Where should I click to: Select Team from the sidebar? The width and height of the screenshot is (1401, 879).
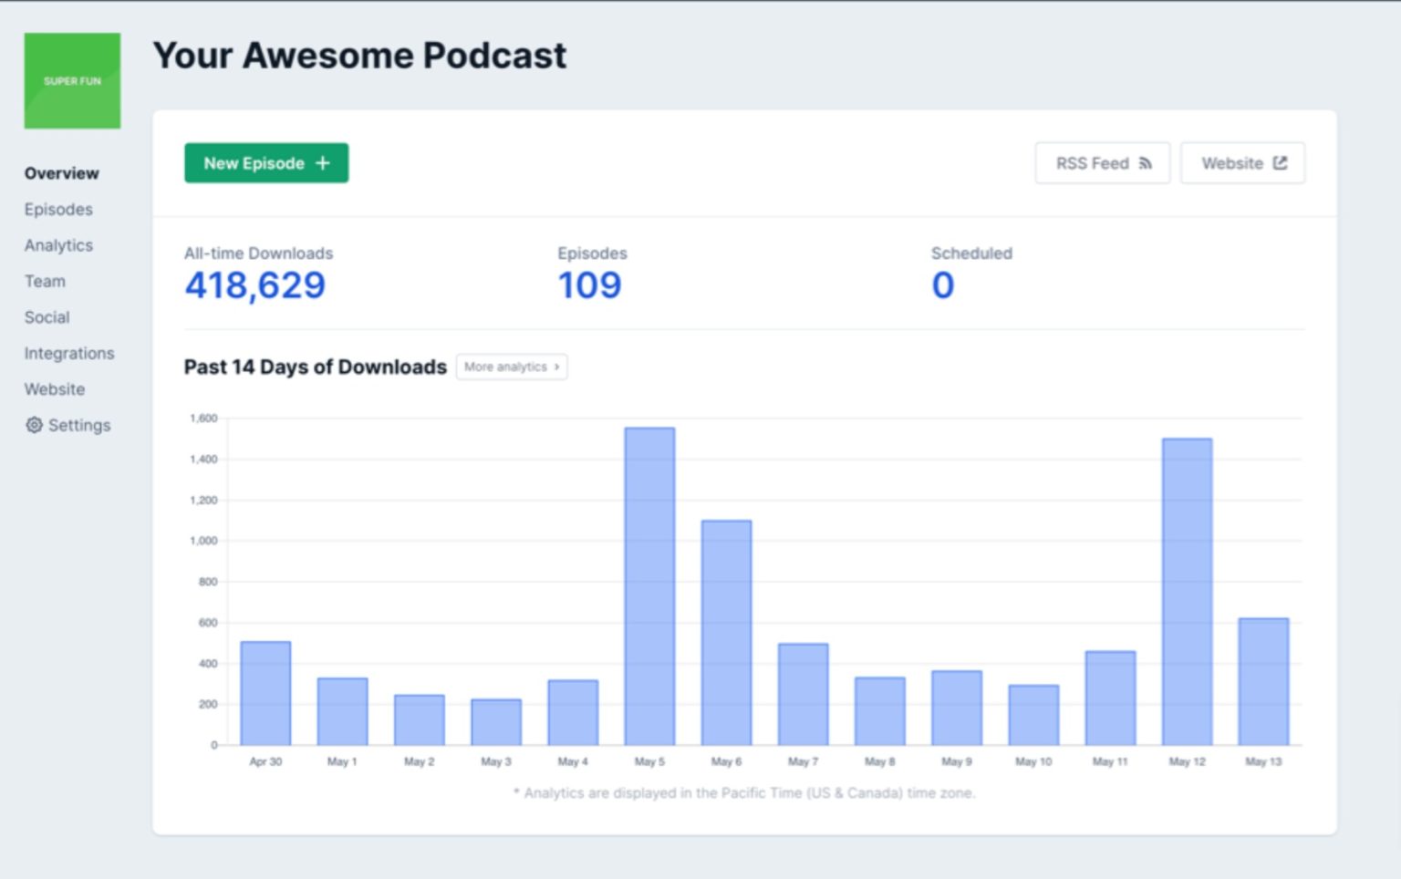[x=45, y=281]
